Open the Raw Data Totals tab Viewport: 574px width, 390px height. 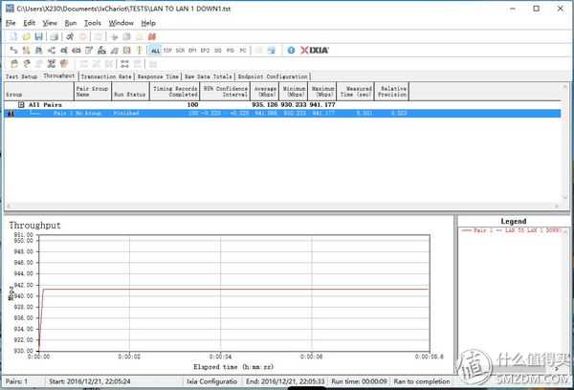208,76
